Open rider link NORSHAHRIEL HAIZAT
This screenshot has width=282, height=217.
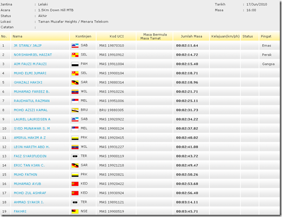[33, 55]
